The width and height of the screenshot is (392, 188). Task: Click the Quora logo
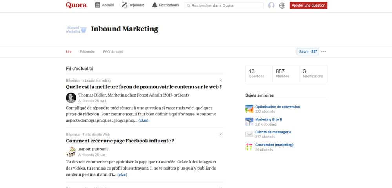click(x=76, y=5)
